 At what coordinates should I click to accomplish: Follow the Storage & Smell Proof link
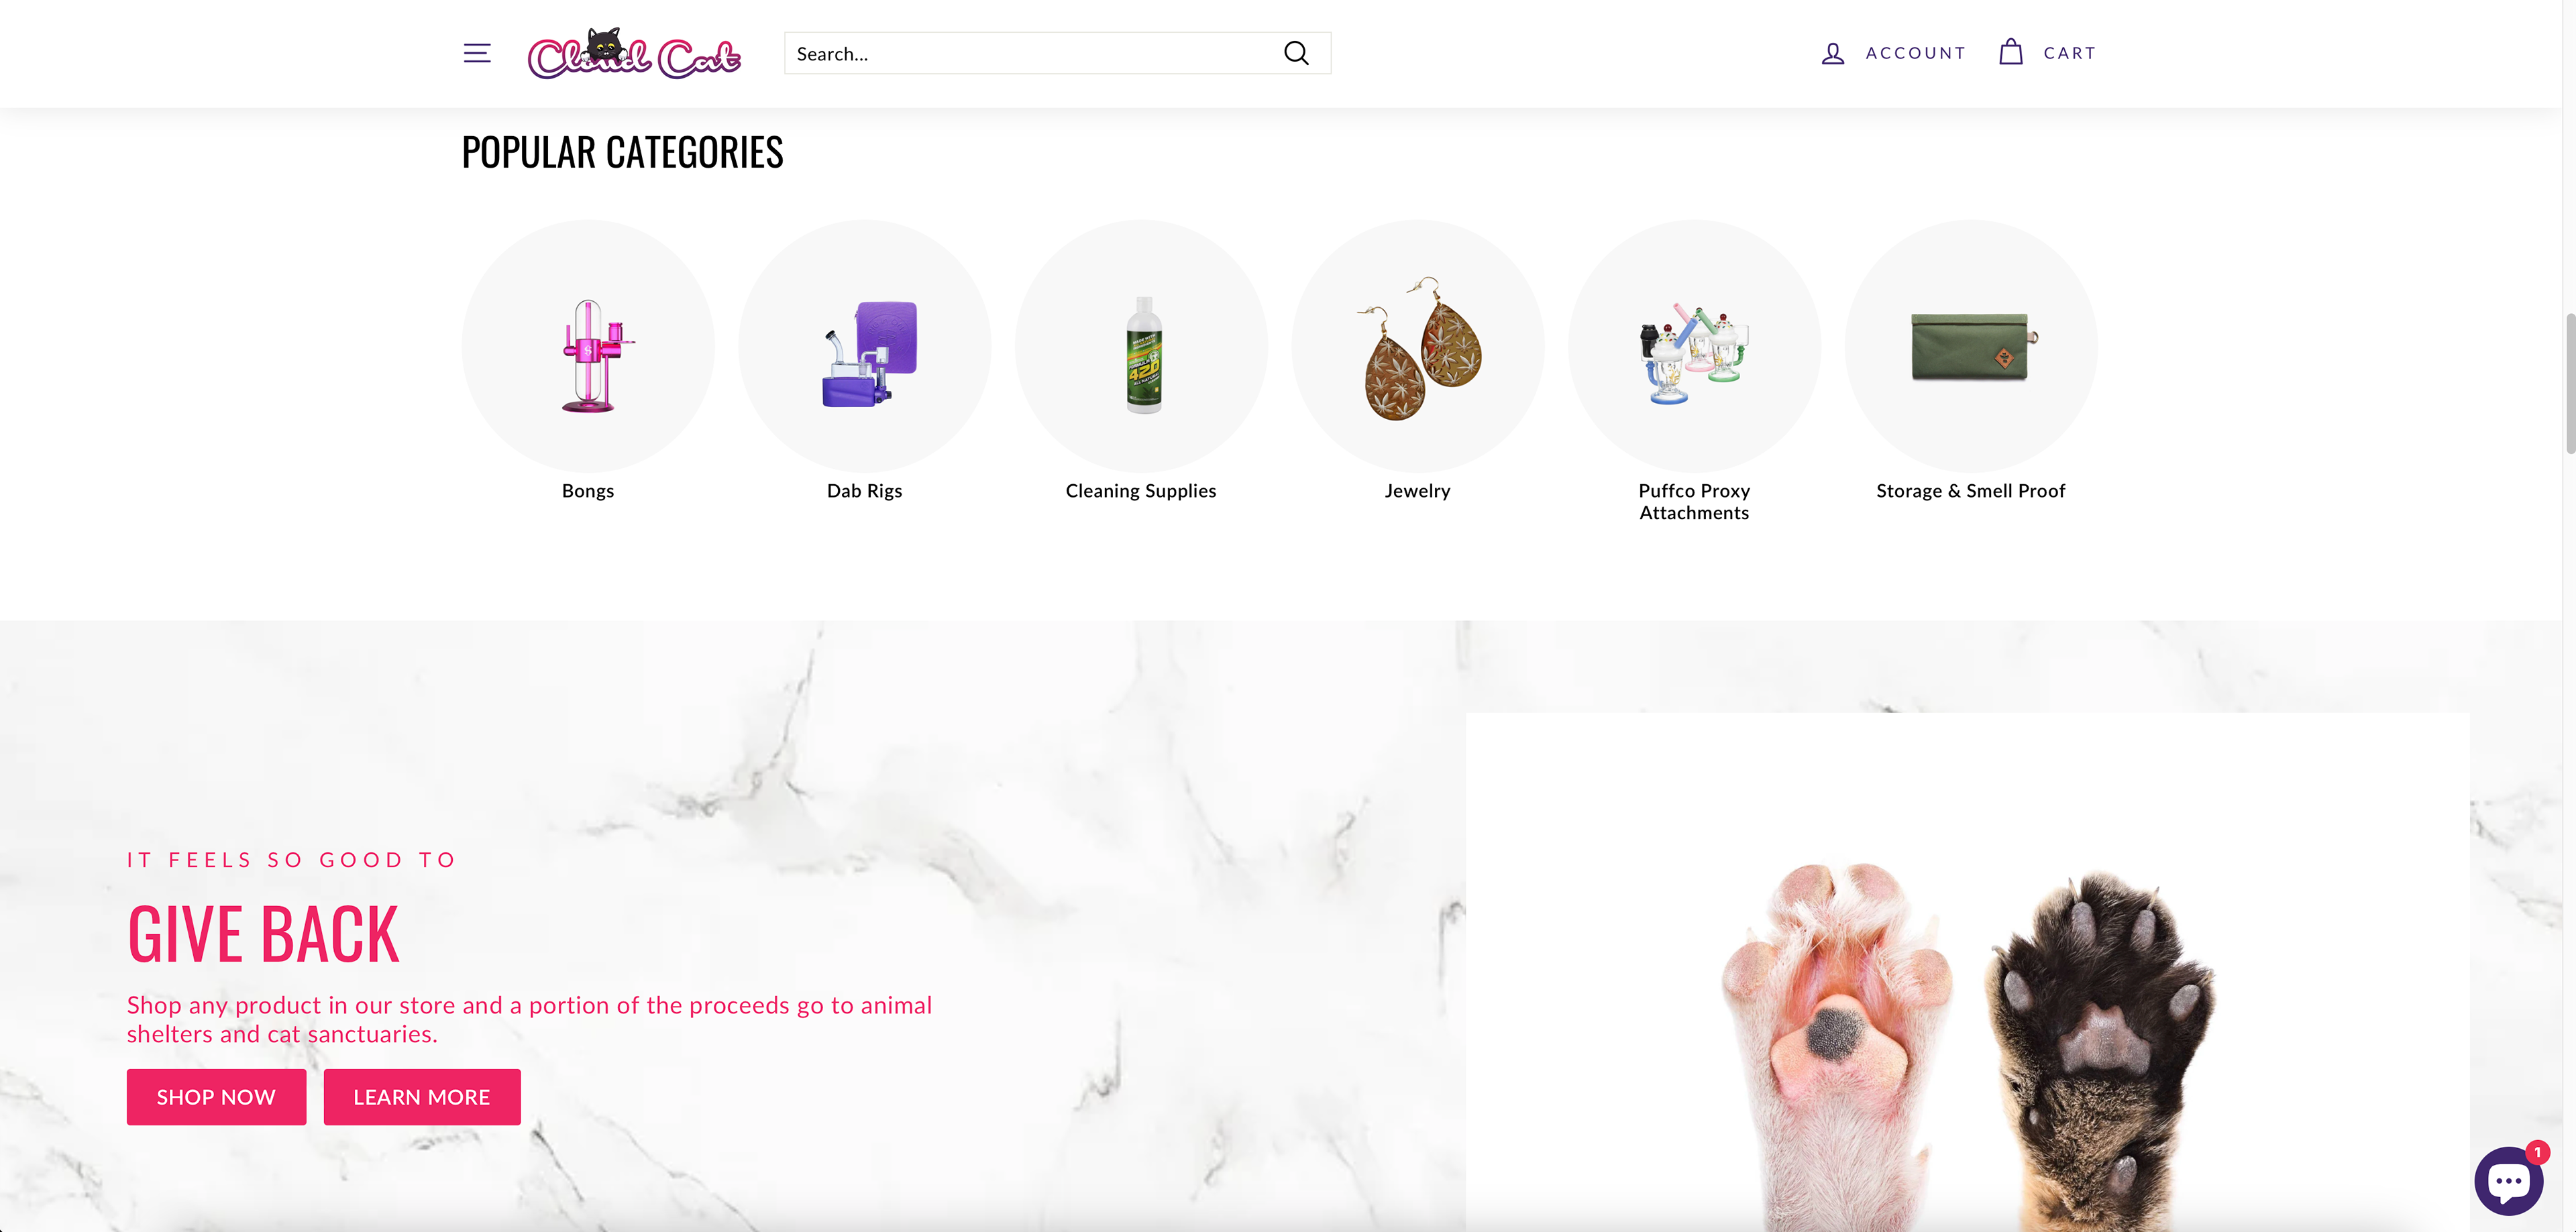(x=1970, y=491)
